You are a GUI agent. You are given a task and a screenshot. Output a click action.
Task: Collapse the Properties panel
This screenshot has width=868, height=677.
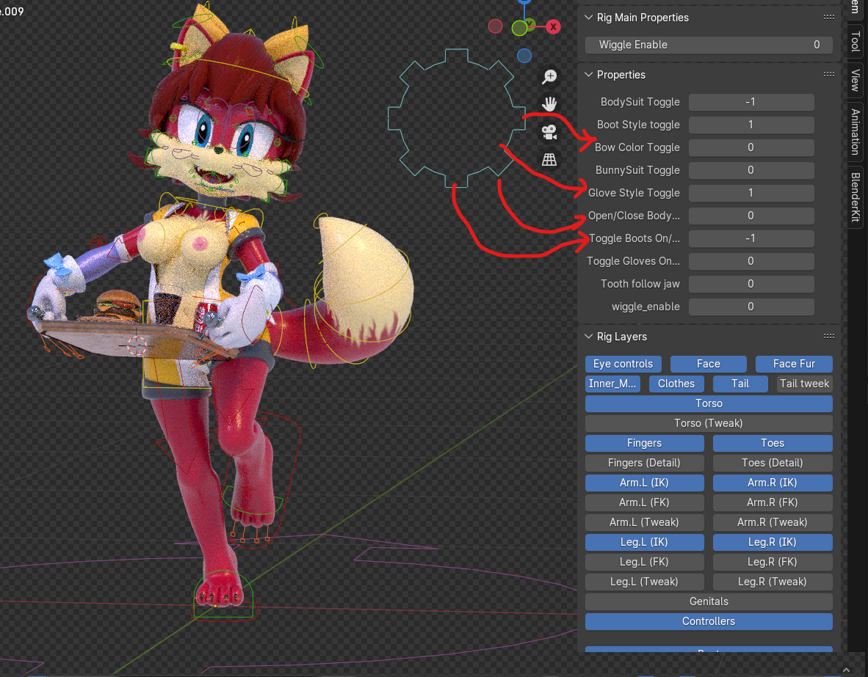588,74
